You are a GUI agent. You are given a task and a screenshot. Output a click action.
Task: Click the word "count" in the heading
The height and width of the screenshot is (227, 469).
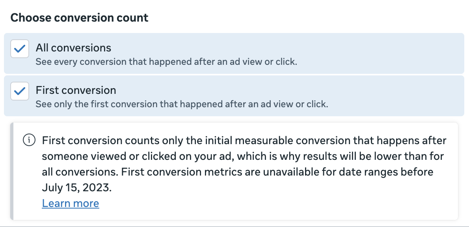135,18
